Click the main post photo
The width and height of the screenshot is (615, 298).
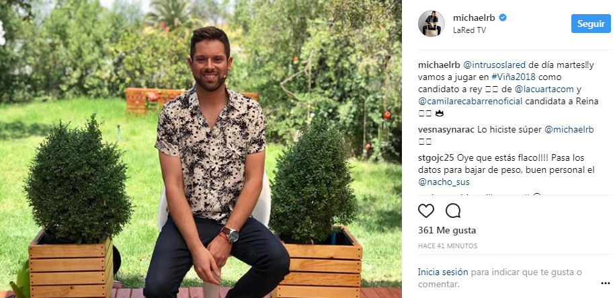[201, 149]
